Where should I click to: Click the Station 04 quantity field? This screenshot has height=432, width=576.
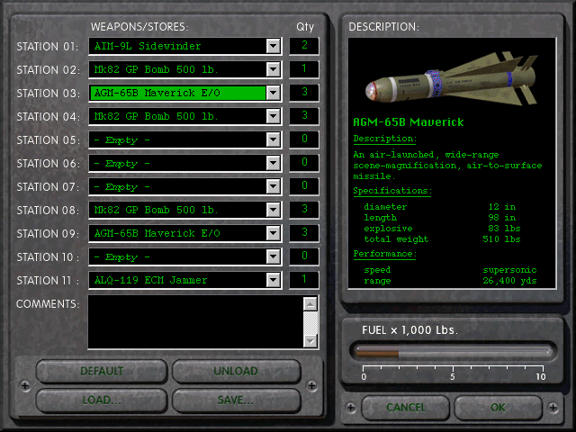[x=304, y=116]
